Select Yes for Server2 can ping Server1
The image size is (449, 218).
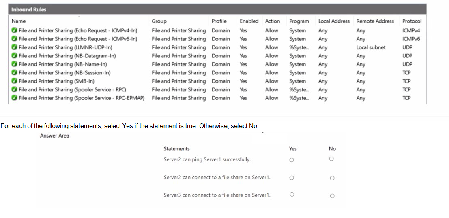(x=292, y=160)
